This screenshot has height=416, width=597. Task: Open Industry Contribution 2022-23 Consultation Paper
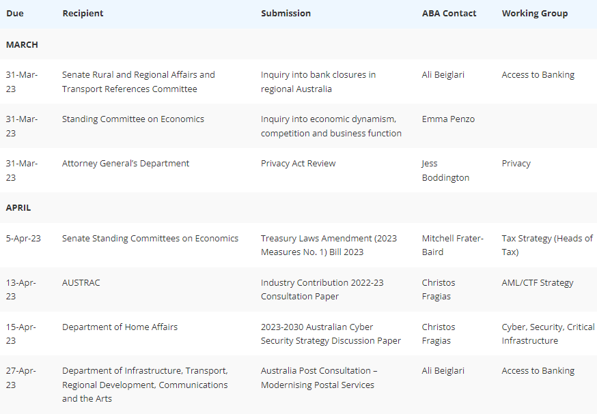coord(322,289)
